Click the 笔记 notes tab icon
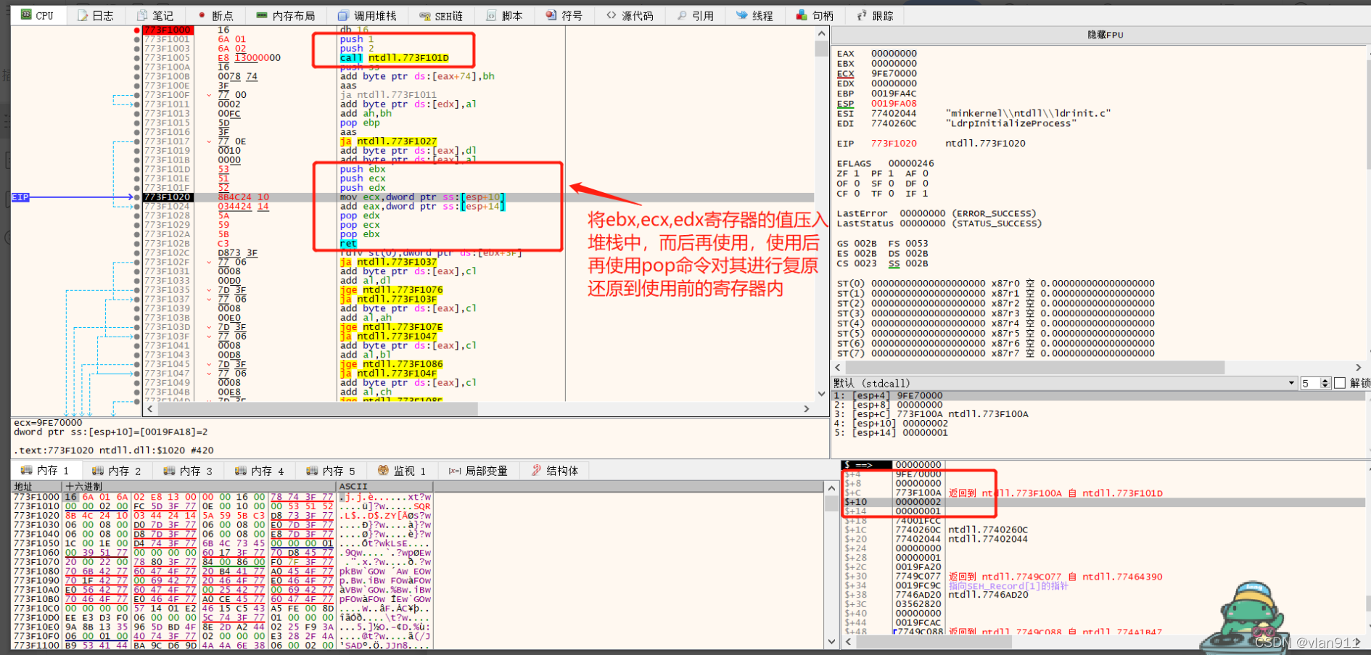This screenshot has width=1371, height=655. tap(141, 15)
